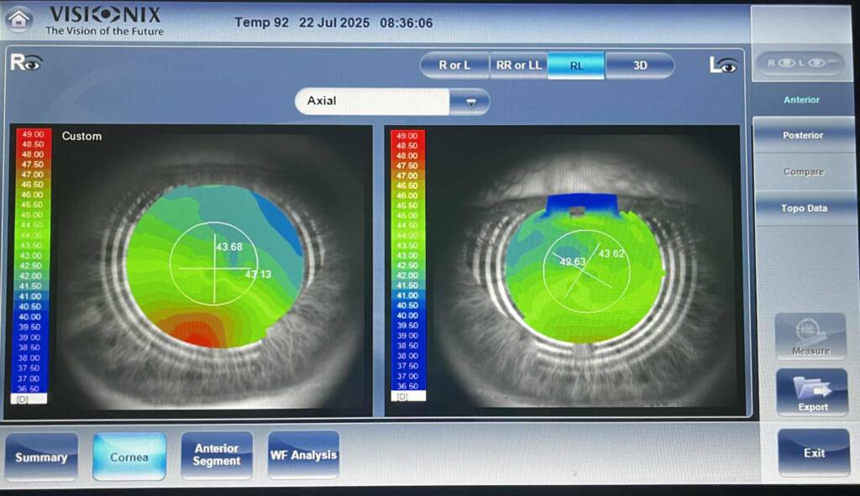The width and height of the screenshot is (860, 496).
Task: Open the Axial map type dropdown arrow
Action: [470, 102]
